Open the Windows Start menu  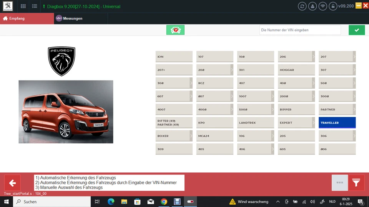coord(7,202)
